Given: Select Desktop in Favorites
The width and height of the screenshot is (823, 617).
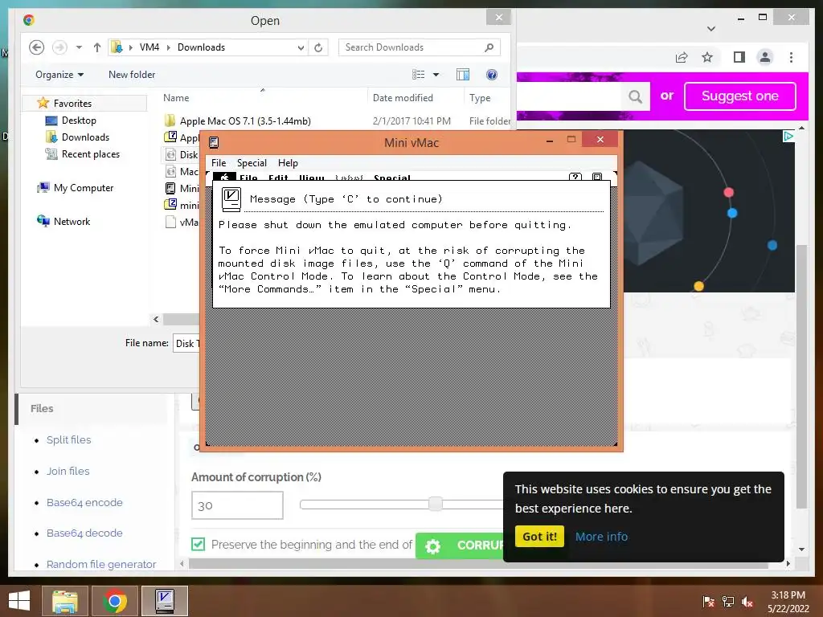Looking at the screenshot, I should pyautogui.click(x=79, y=121).
